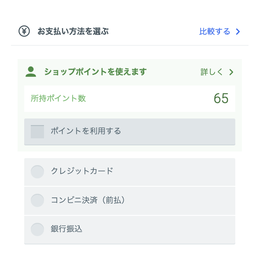Open the 詳しく details link

212,72
